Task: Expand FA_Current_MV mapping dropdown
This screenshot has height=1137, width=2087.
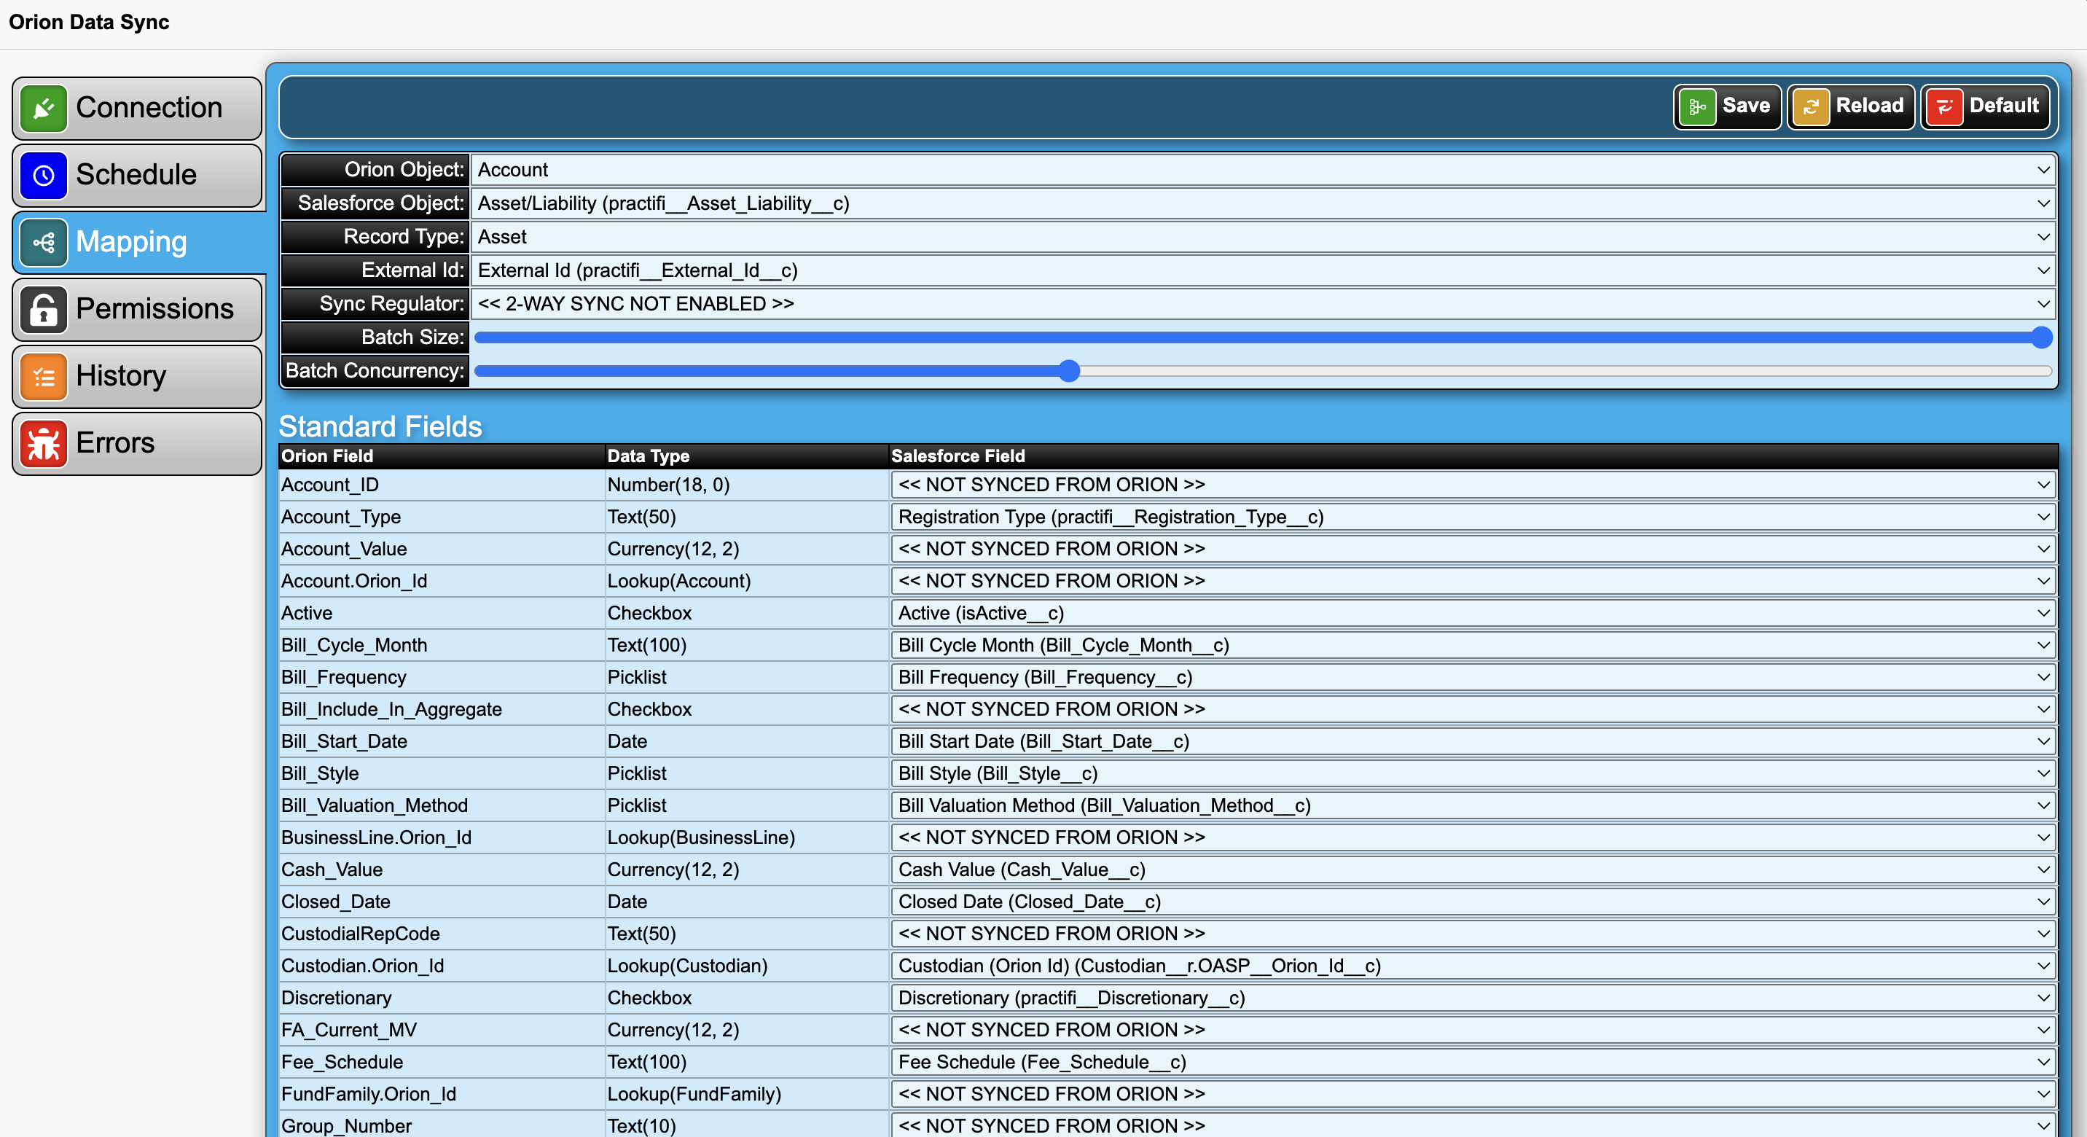Action: 1473,1030
